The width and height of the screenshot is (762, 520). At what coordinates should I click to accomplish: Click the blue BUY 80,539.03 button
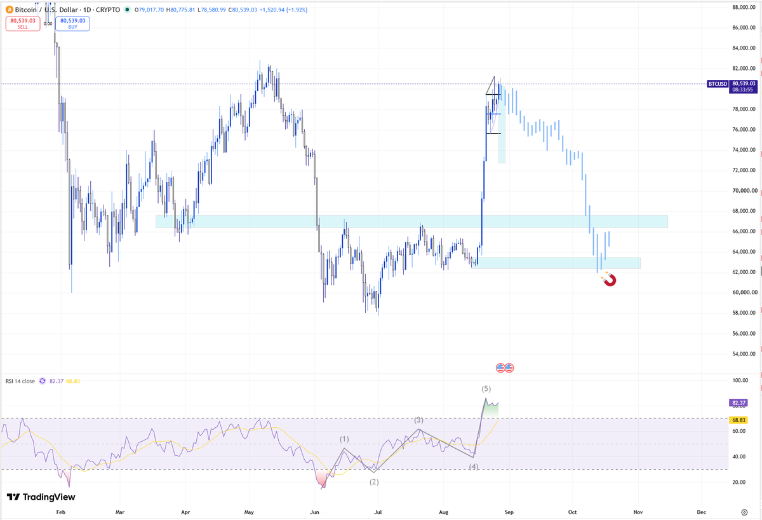(72, 24)
